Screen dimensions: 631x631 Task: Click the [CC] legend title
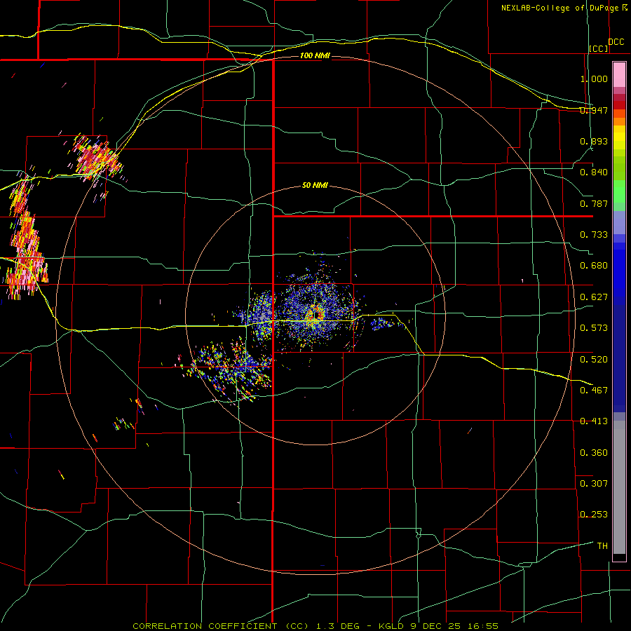(599, 48)
